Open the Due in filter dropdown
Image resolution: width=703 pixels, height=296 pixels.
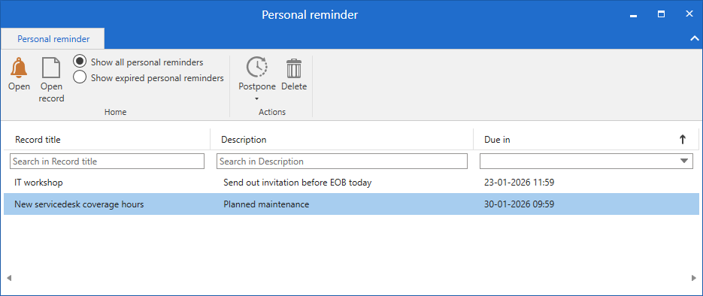[683, 162]
